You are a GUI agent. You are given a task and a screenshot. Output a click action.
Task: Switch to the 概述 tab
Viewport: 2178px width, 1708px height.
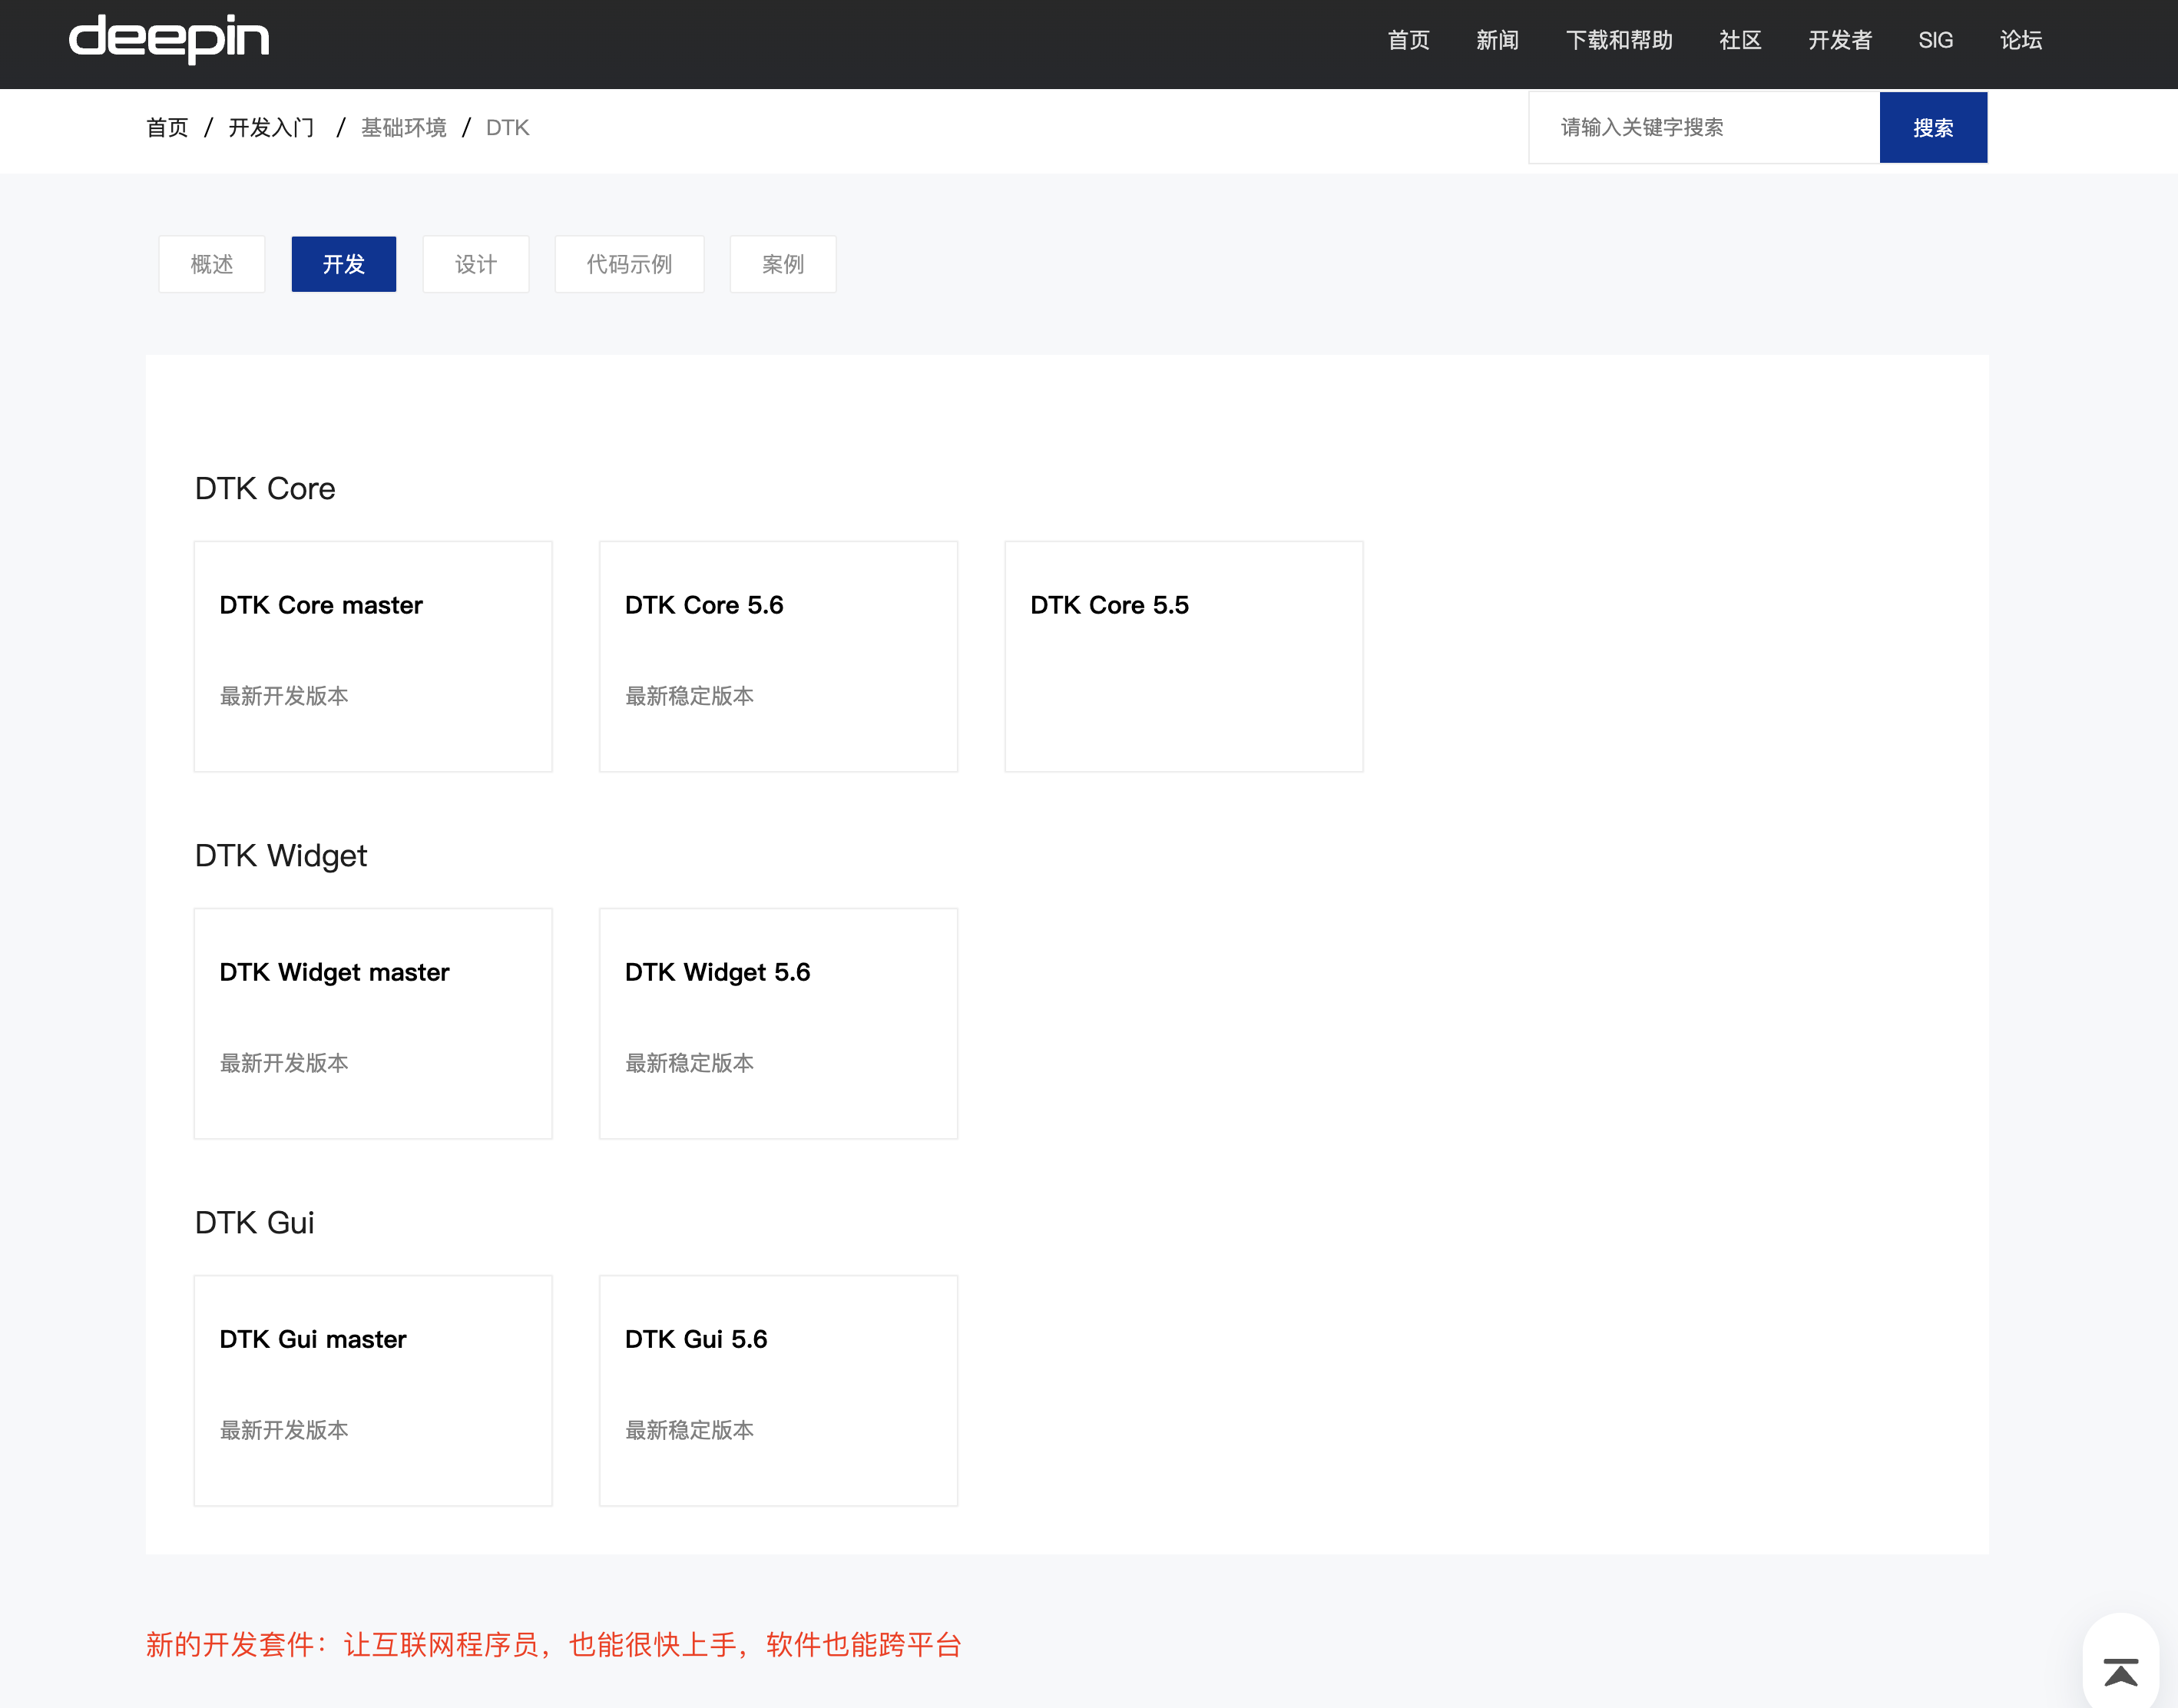coord(211,264)
